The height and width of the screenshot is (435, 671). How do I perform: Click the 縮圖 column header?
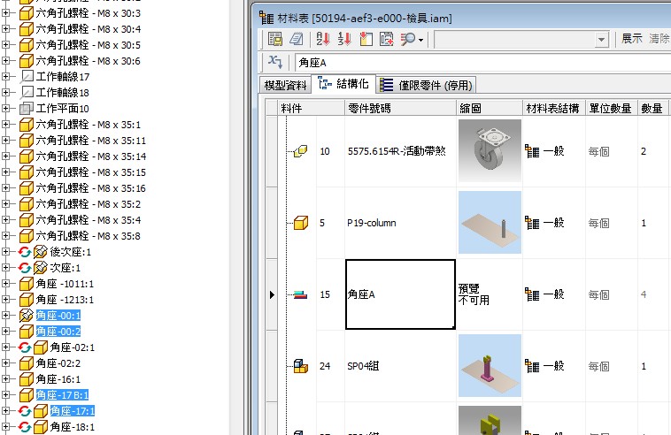coord(490,108)
